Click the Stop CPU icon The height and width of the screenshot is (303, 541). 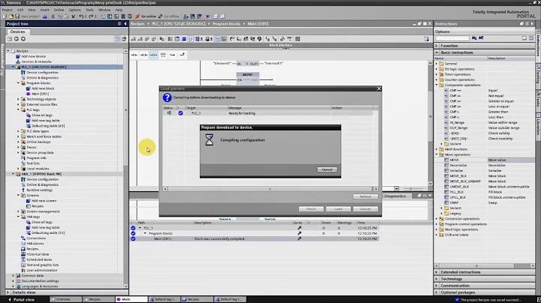199,16
